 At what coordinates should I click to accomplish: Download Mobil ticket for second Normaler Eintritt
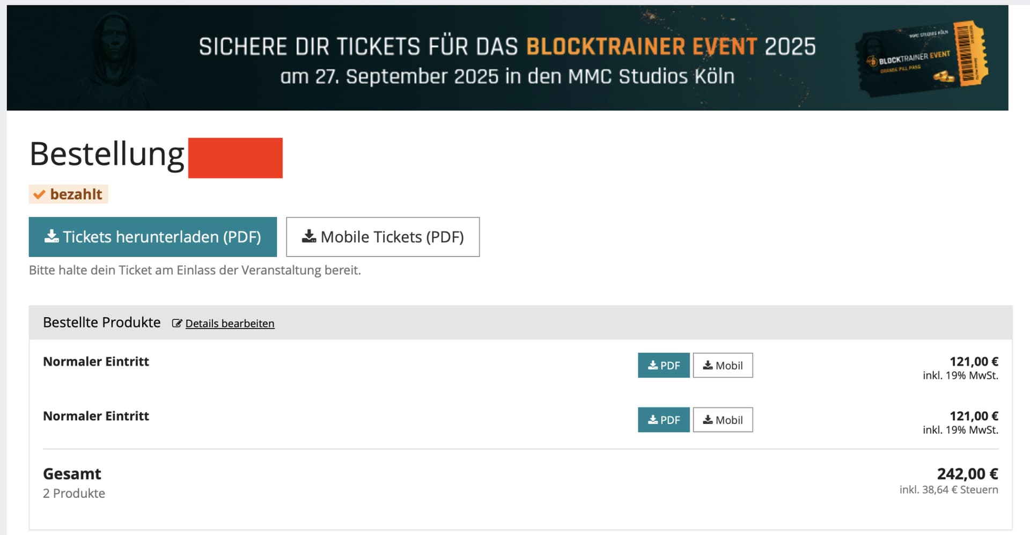coord(723,420)
